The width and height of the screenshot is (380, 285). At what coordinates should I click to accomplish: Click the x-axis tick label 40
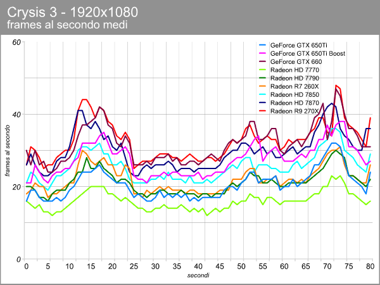tap(198, 267)
